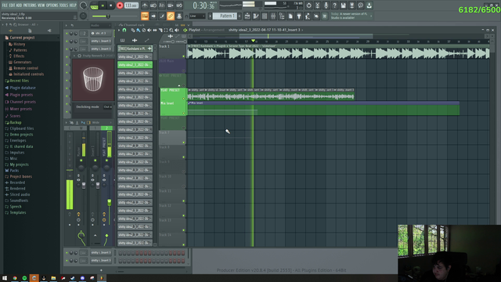Select playlist paint brush tool

tap(138, 30)
